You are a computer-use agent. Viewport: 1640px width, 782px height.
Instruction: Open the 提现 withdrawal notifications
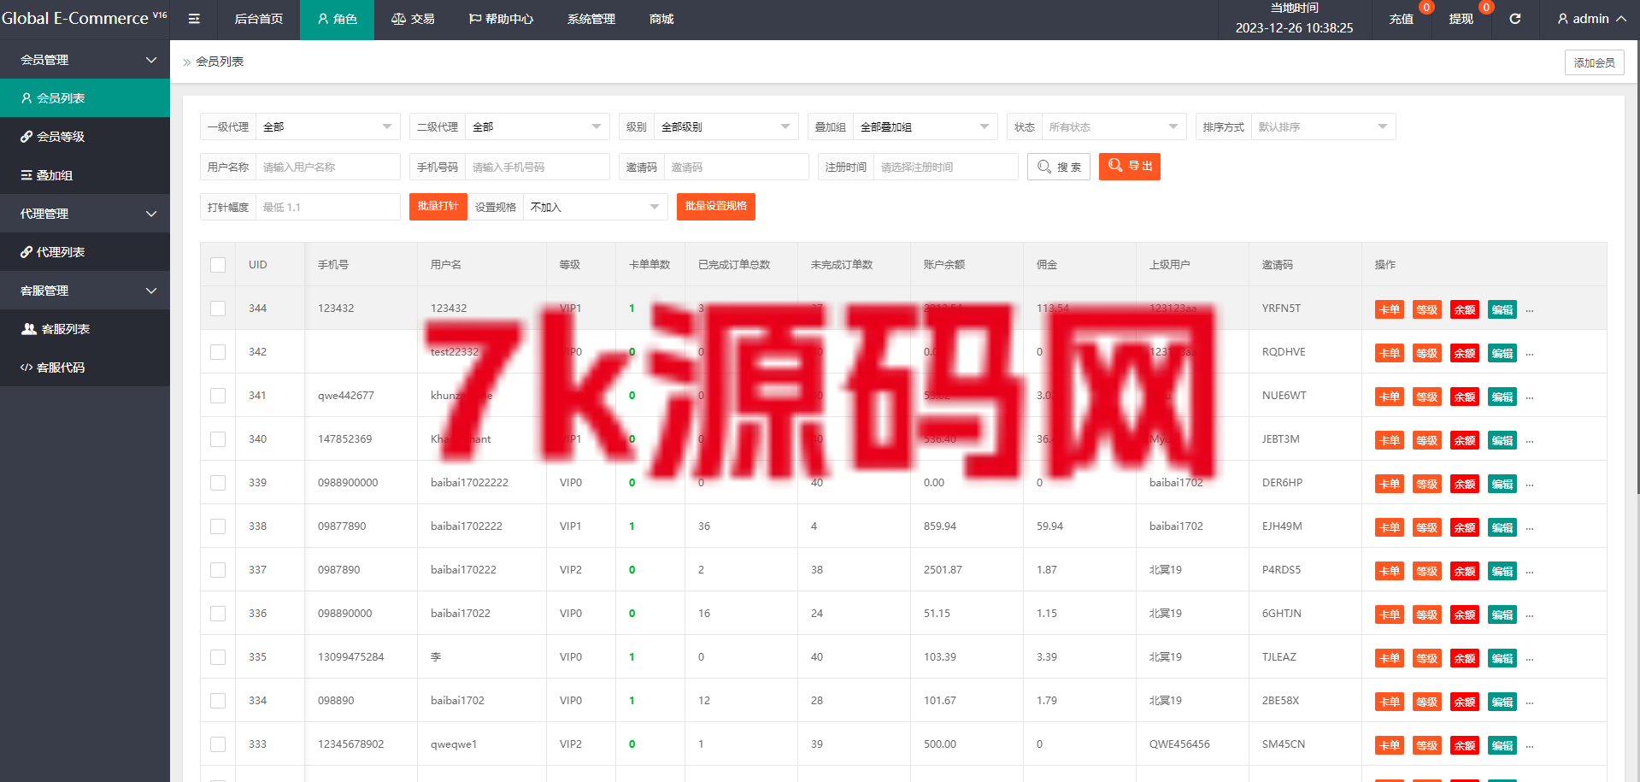(x=1461, y=19)
